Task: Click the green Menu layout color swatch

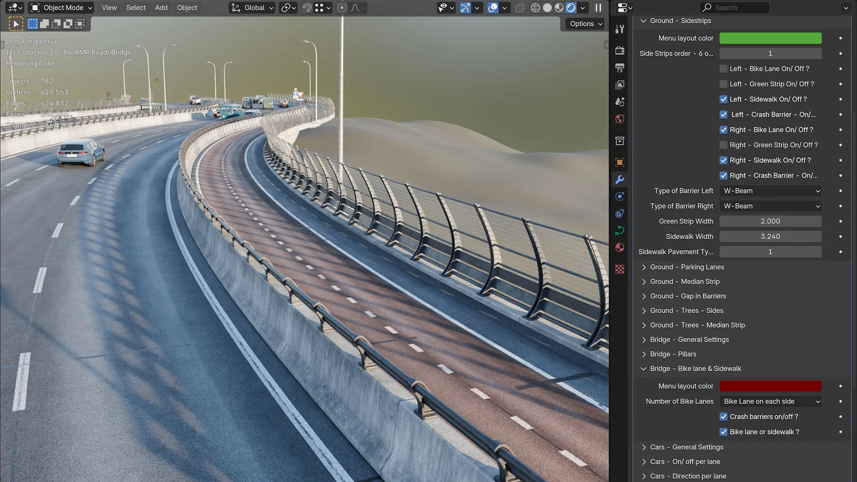Action: point(770,38)
